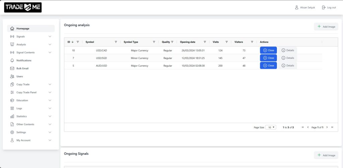This screenshot has width=343, height=168.
Task: Open the Page Size dropdown
Action: coord(271,127)
